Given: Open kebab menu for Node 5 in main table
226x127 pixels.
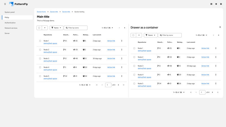Looking at the screenshot, I should pos(122,76).
